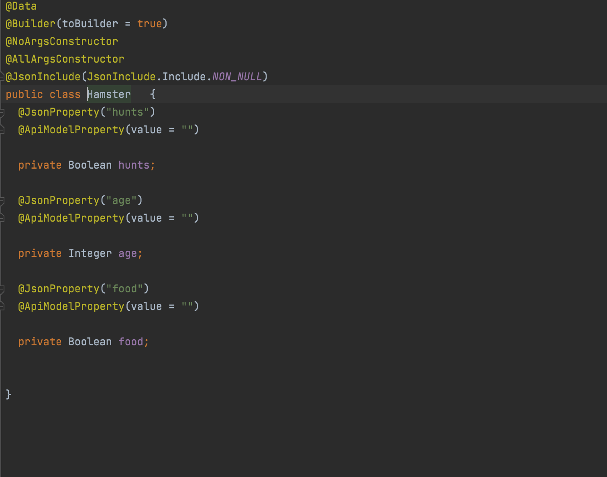Image resolution: width=607 pixels, height=477 pixels.
Task: Click the "food" string inside @JsonProperty
Action: coord(125,288)
